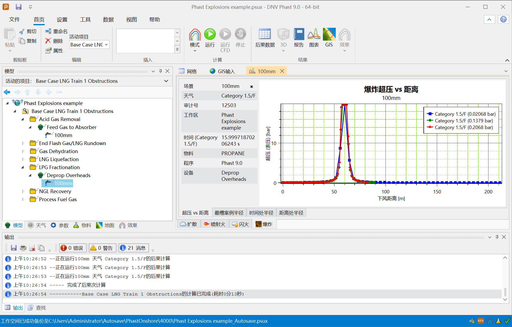Click the blue legend marker for 0.02068 bar
This screenshot has width=512, height=327.
[x=430, y=114]
